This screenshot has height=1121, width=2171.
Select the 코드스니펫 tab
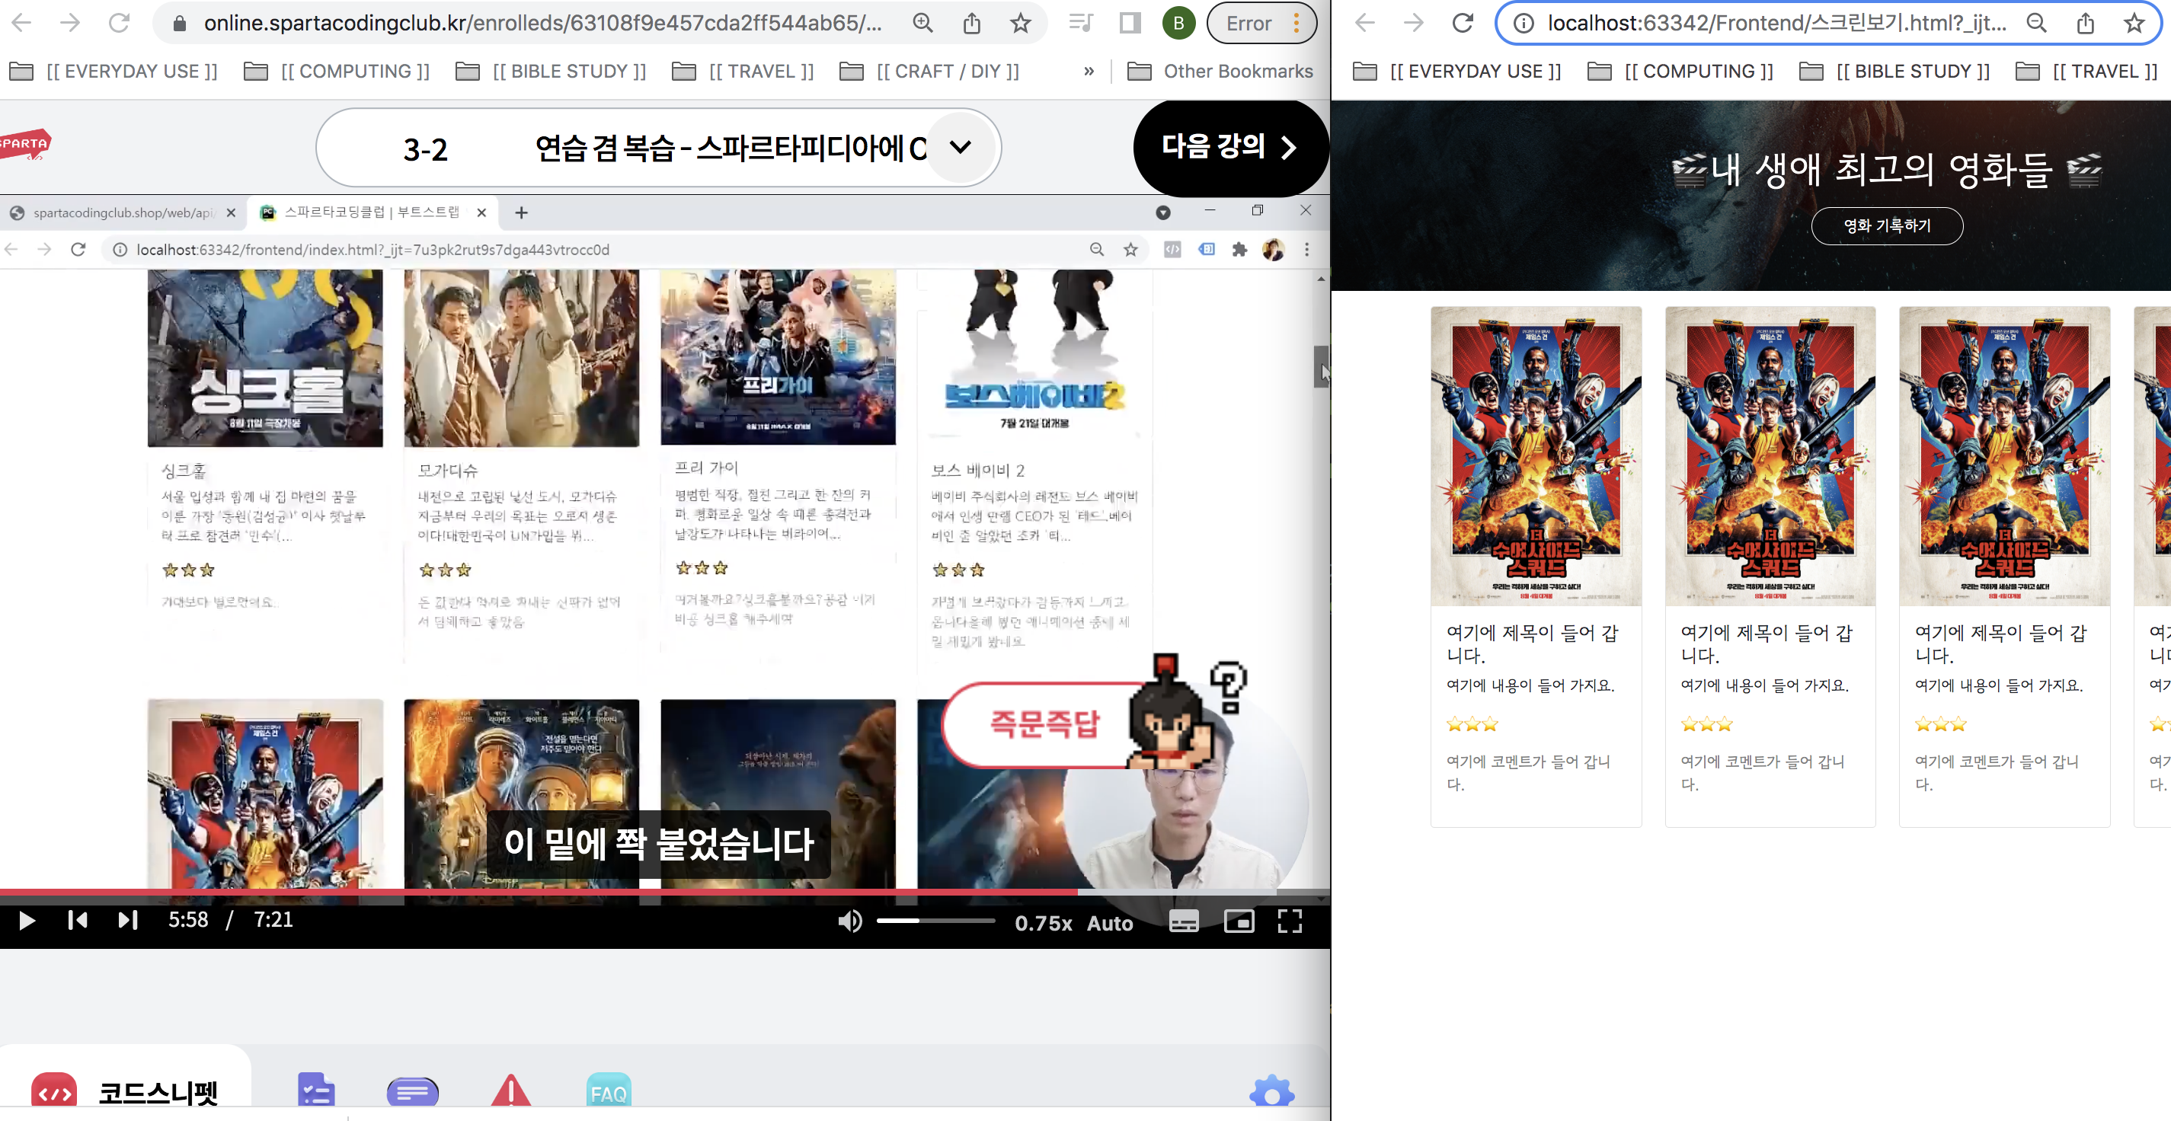coord(125,1092)
